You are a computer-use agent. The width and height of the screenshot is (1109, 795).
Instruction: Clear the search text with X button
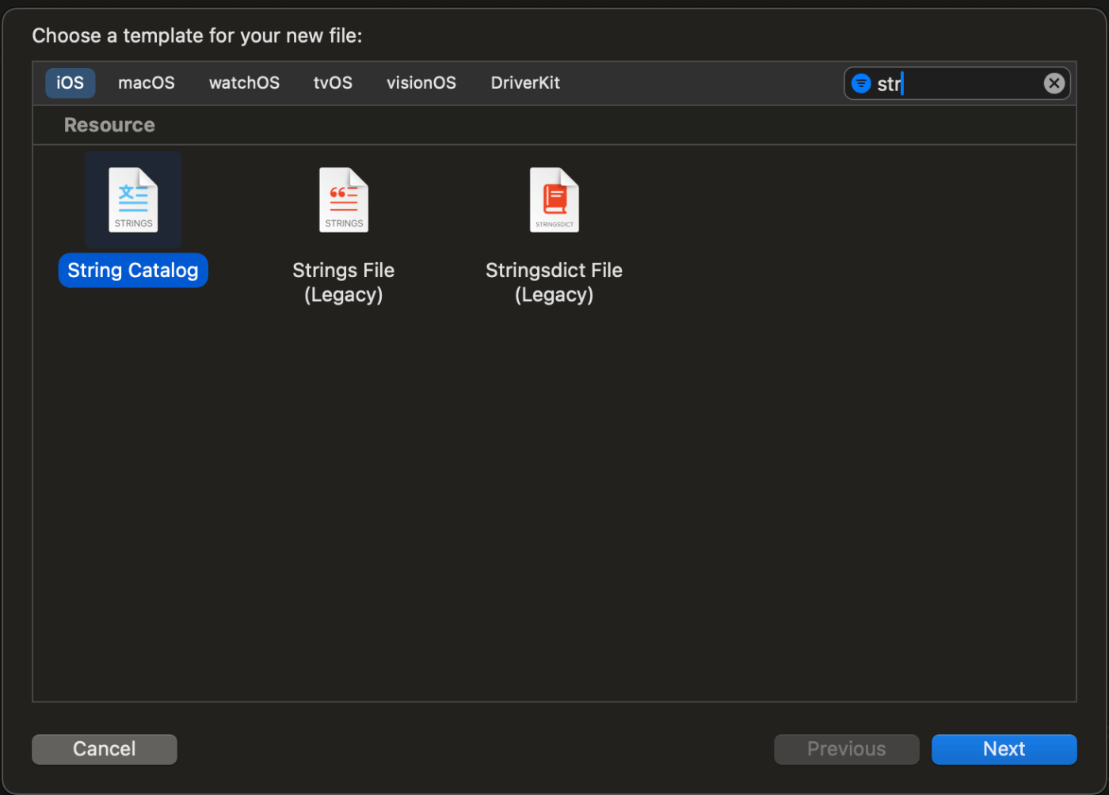(x=1054, y=83)
